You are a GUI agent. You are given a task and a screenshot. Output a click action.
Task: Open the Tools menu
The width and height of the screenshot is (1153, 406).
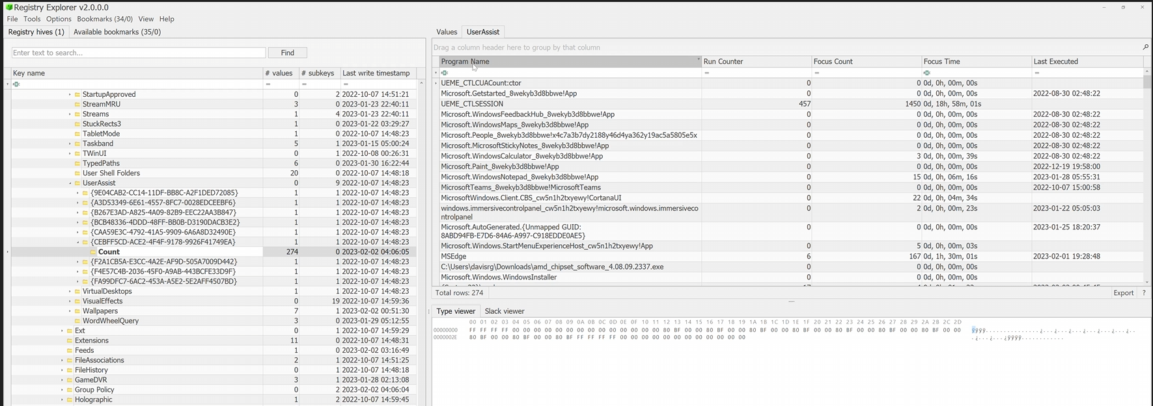click(32, 19)
